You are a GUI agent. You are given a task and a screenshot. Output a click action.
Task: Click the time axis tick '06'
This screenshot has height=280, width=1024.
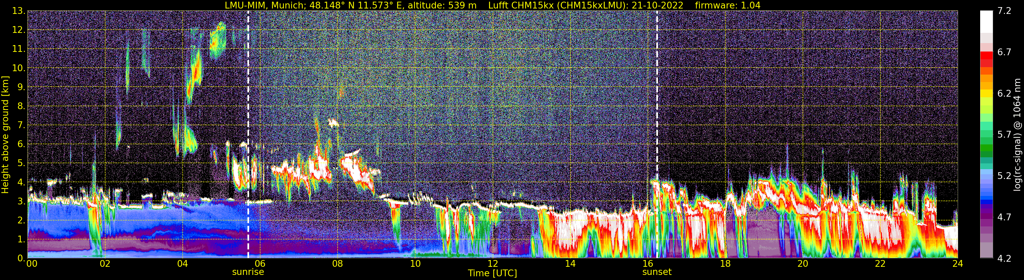pyautogui.click(x=260, y=263)
